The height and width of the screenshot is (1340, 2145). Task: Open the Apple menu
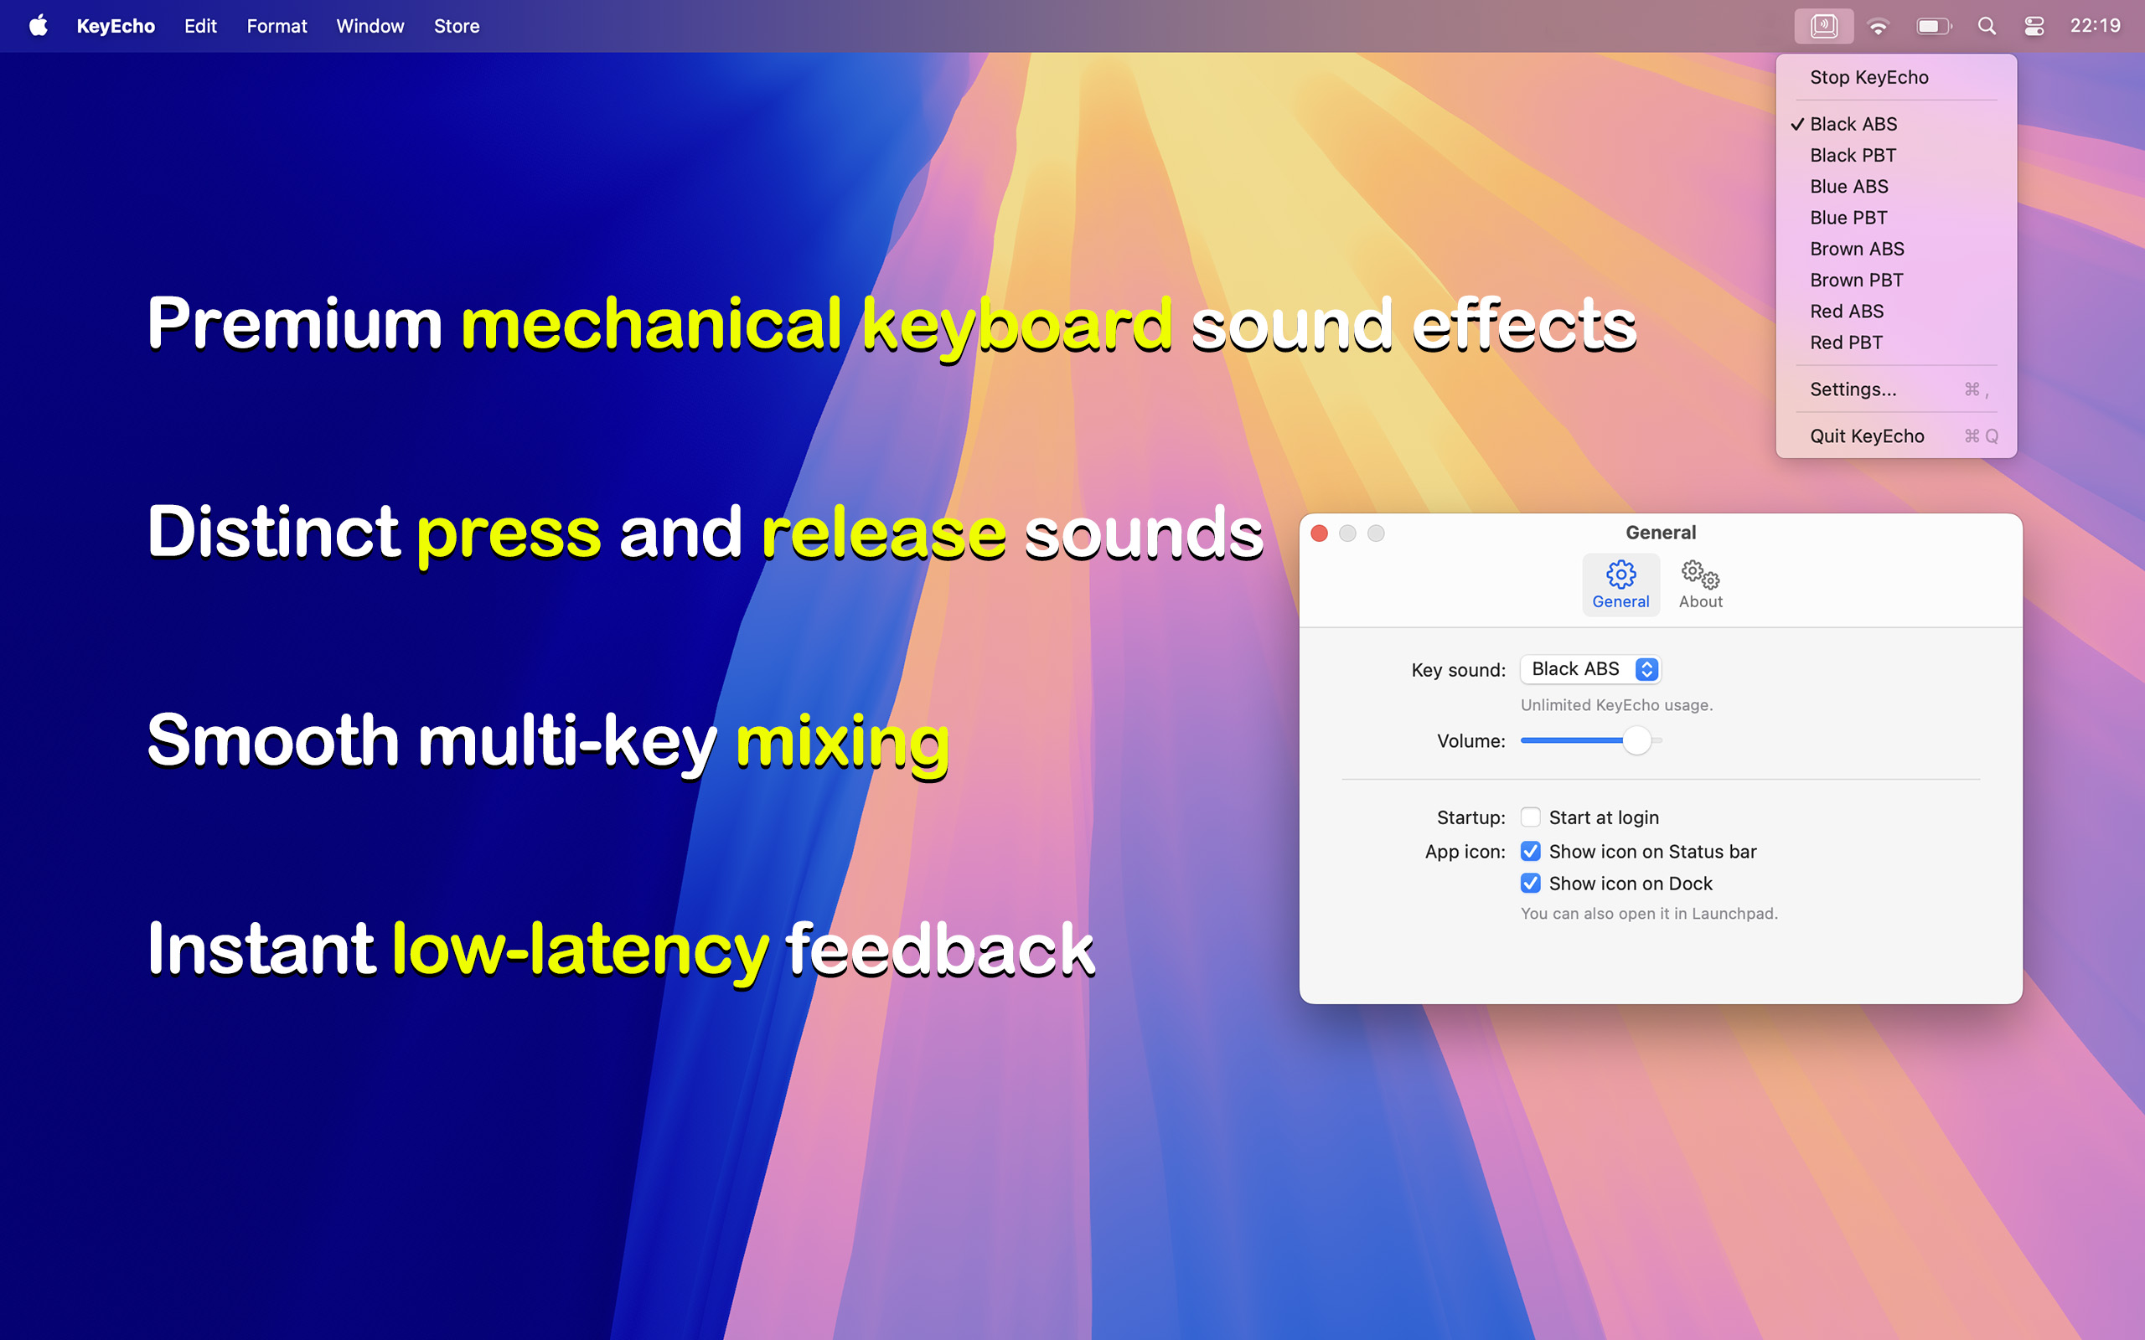pos(38,26)
